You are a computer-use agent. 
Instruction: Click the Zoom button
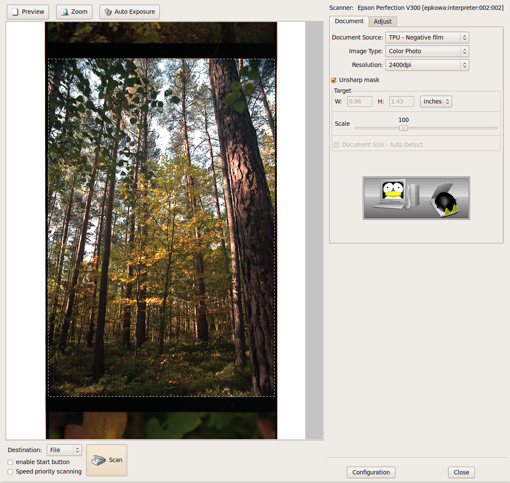click(x=74, y=12)
